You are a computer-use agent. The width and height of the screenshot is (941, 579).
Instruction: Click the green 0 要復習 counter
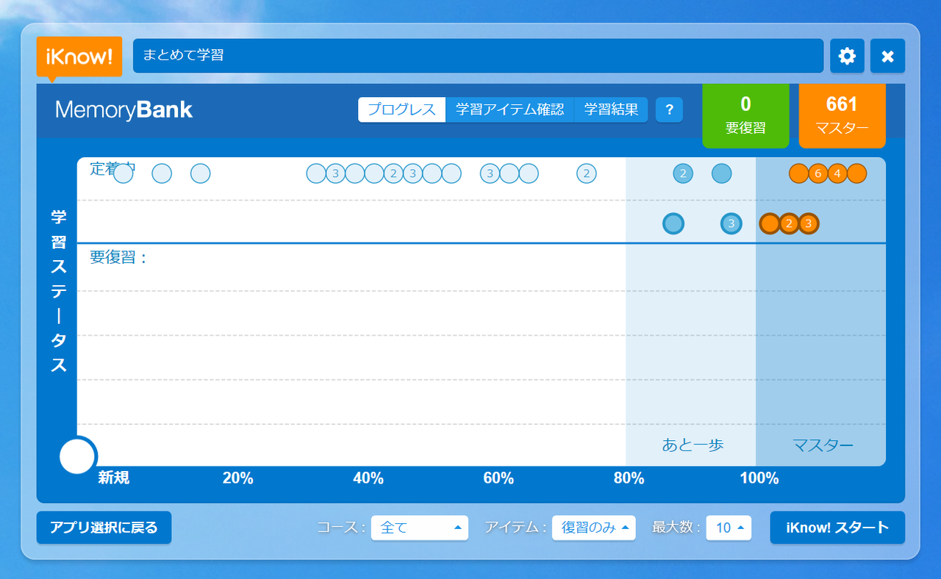pyautogui.click(x=745, y=115)
